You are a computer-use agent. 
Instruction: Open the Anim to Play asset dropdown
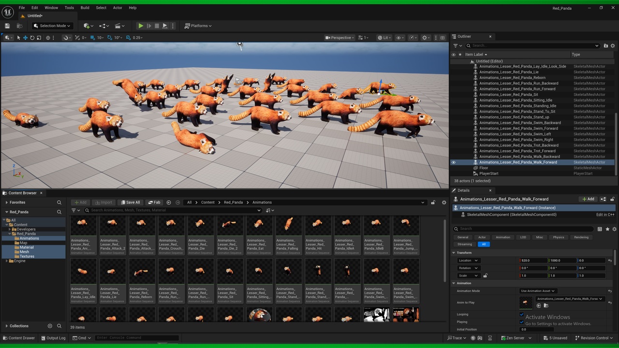(570, 299)
